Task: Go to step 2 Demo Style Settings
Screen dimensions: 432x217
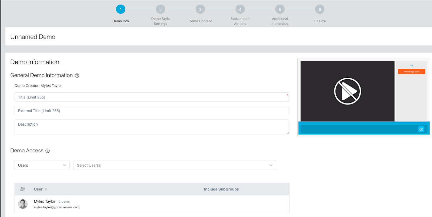Action: point(160,9)
